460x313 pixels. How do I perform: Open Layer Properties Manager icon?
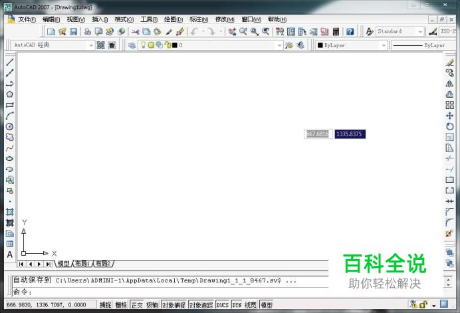pyautogui.click(x=132, y=45)
